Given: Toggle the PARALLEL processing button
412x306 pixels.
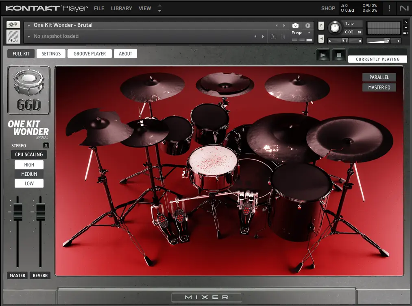Looking at the screenshot, I should coord(379,77).
